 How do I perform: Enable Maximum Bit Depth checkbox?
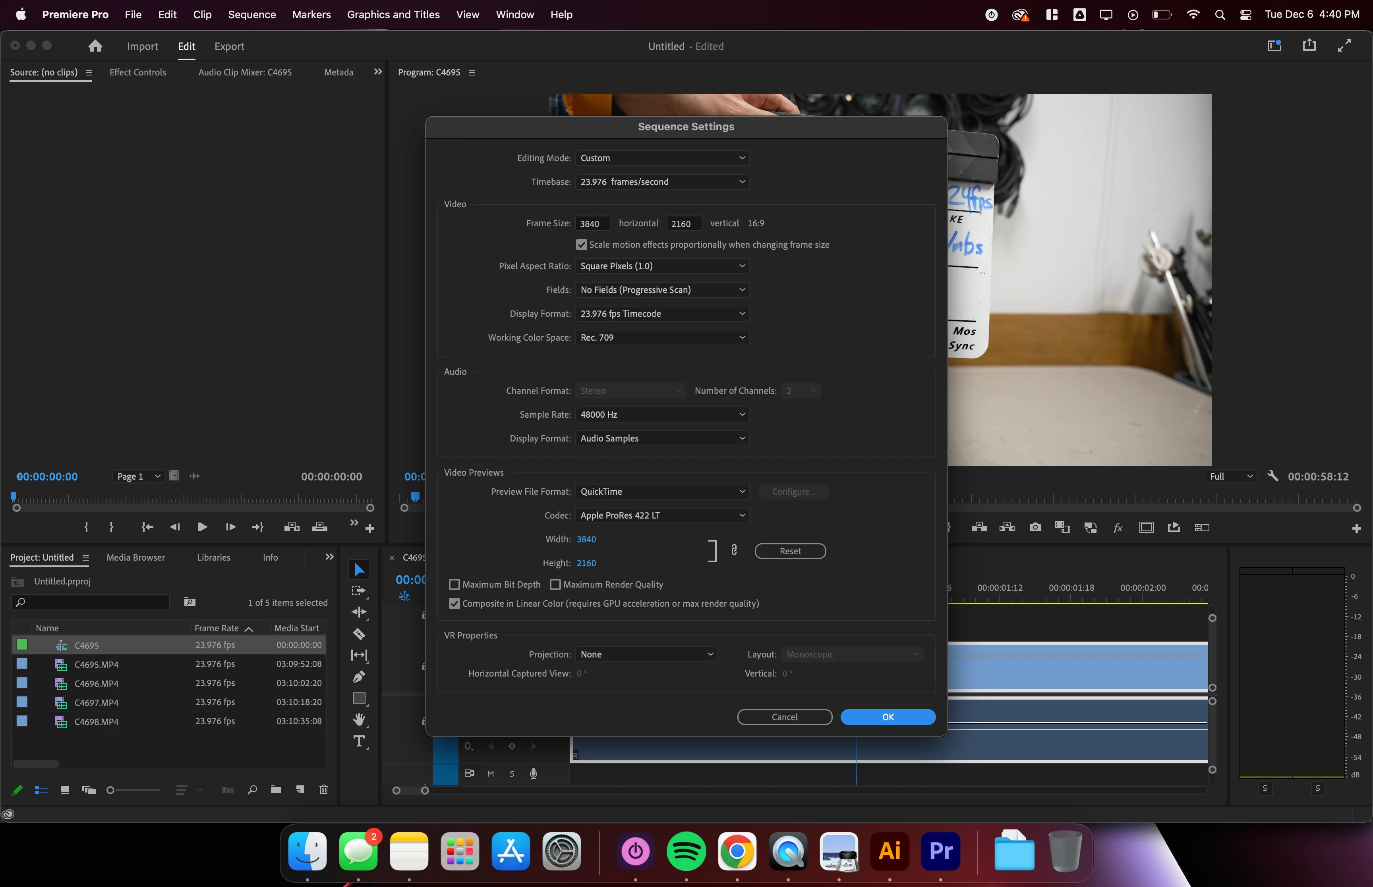(454, 584)
